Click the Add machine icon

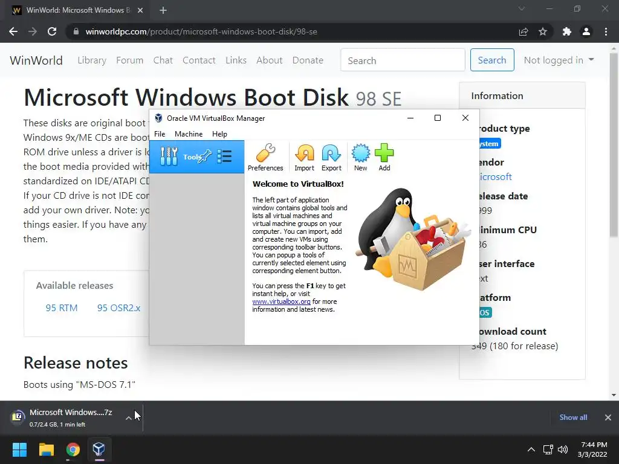(384, 157)
